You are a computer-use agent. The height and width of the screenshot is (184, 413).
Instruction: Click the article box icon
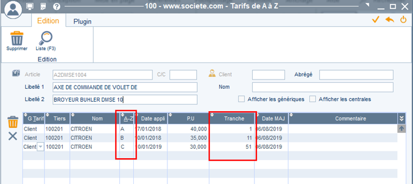click(15, 73)
